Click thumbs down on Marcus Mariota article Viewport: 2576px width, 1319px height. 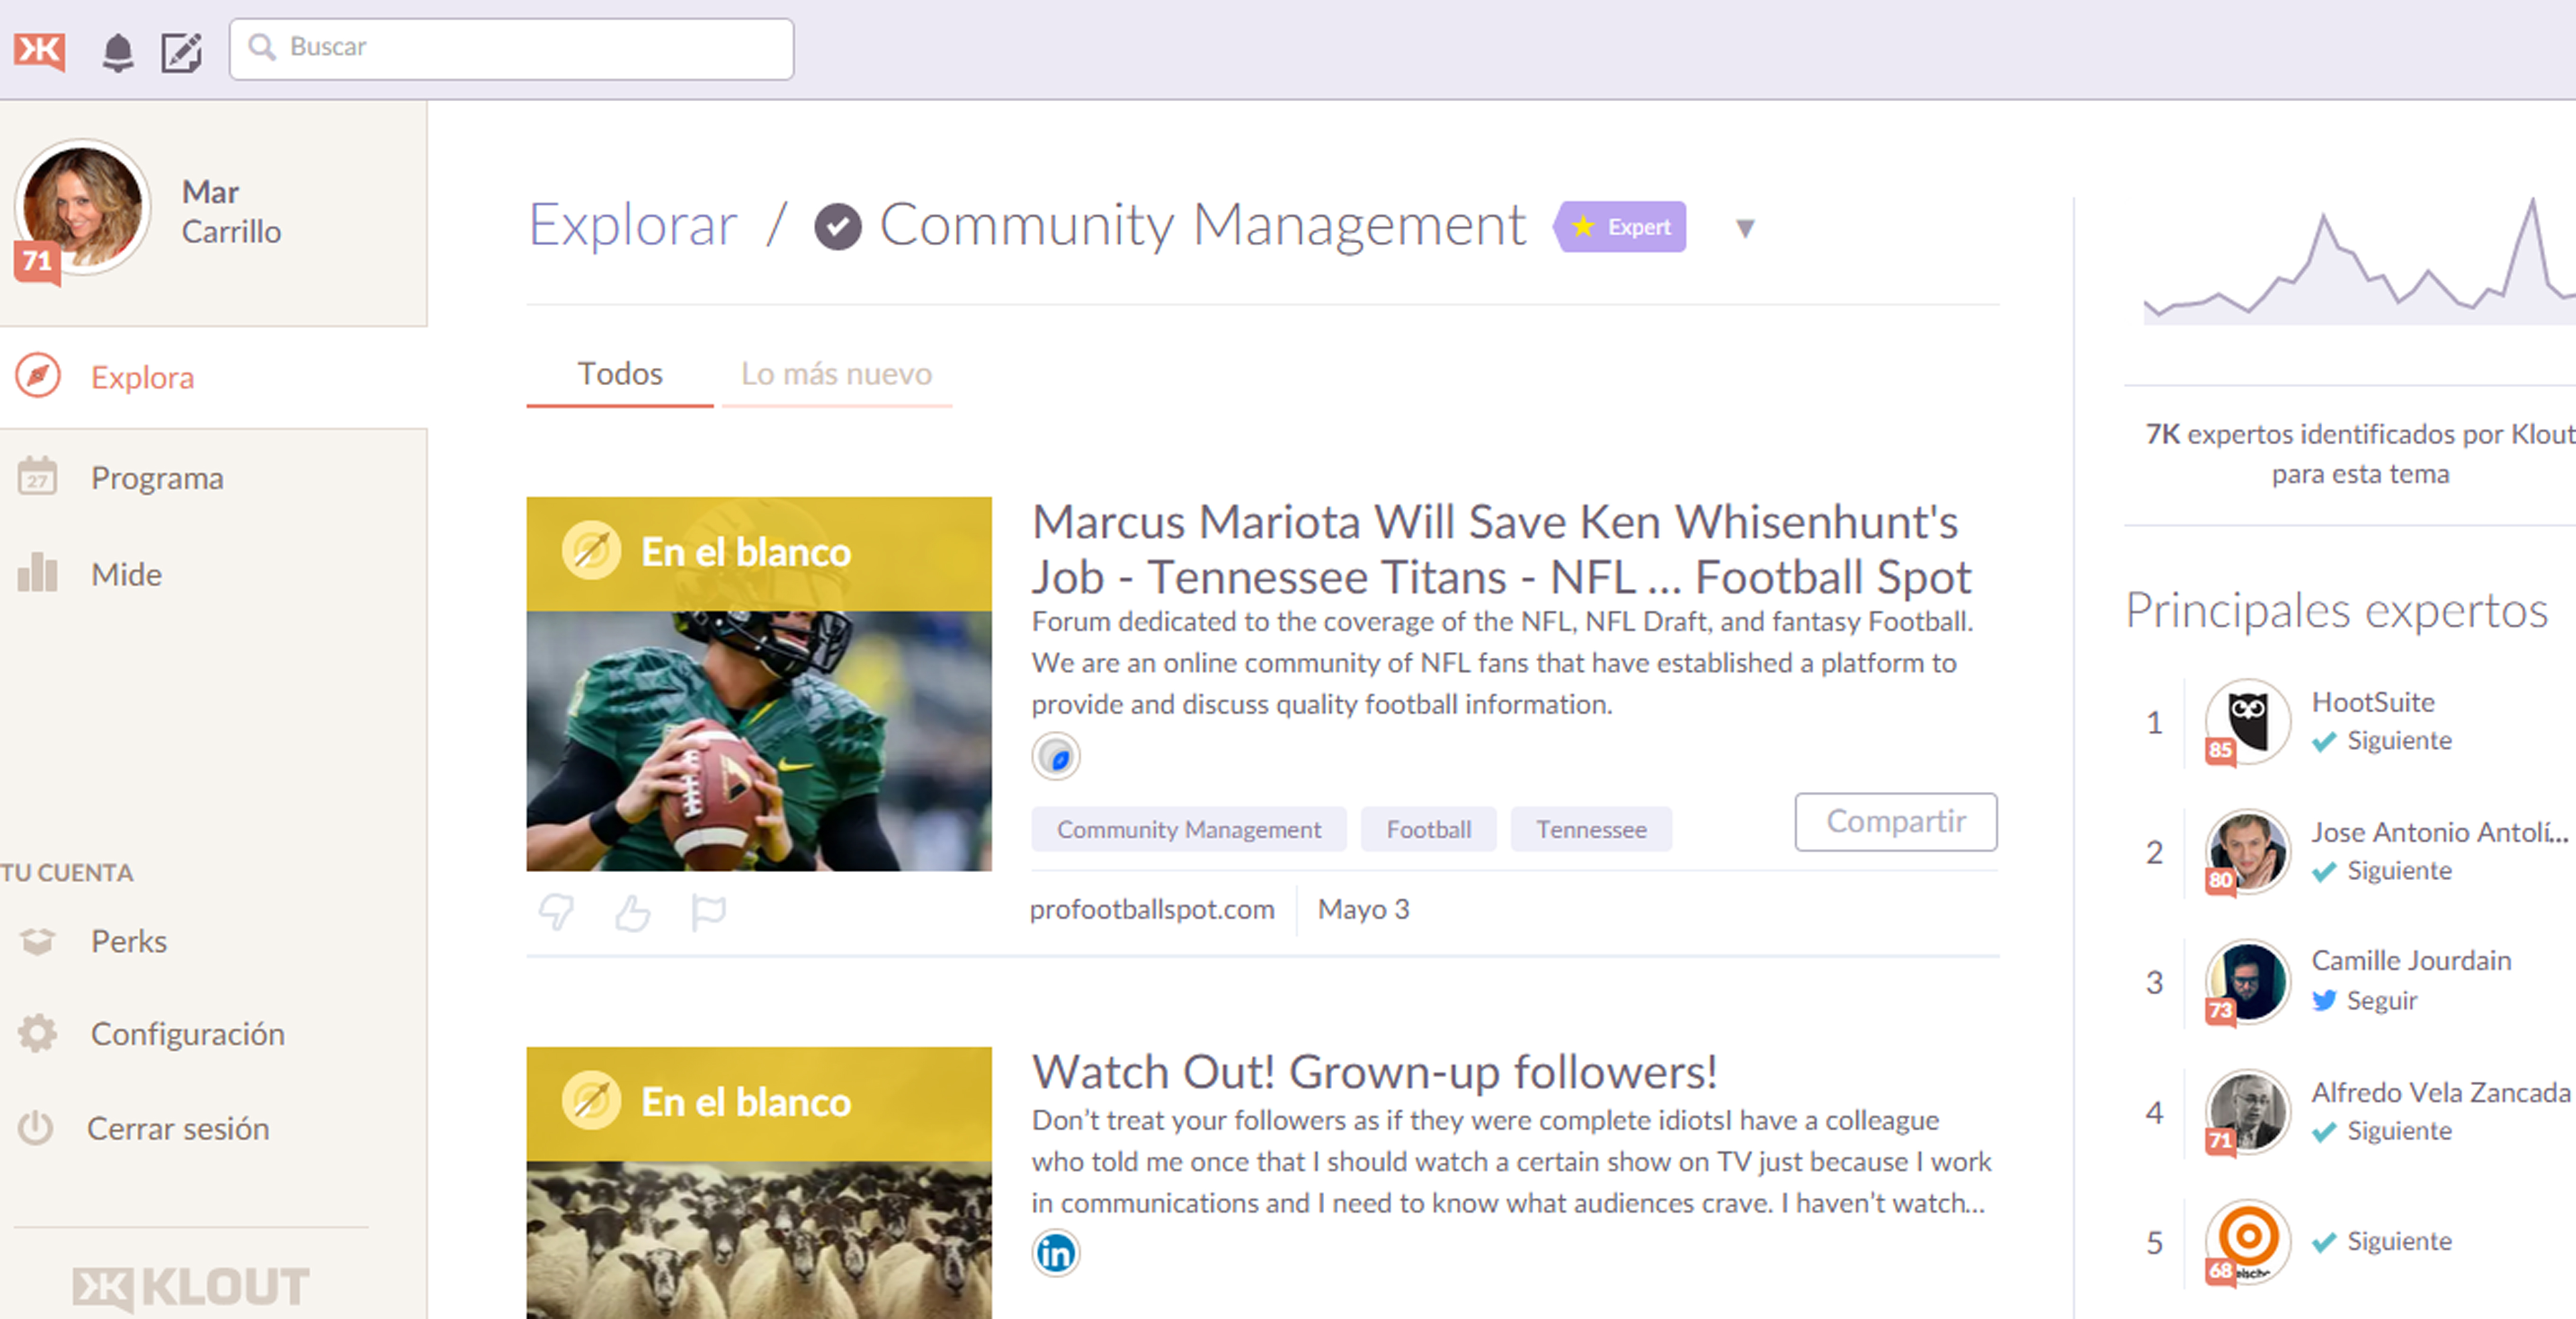[556, 911]
